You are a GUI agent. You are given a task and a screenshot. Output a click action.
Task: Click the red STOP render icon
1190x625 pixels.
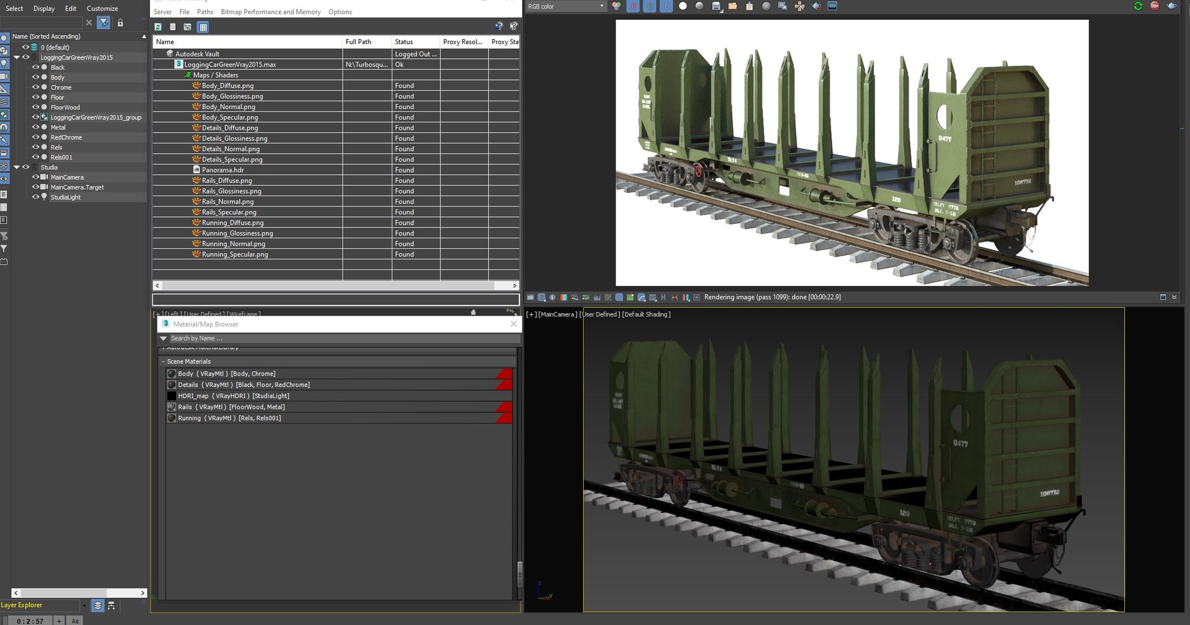(1155, 6)
